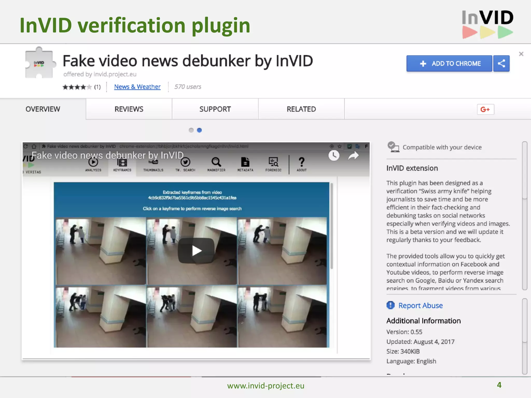Click the compatible device icon

tap(393, 147)
